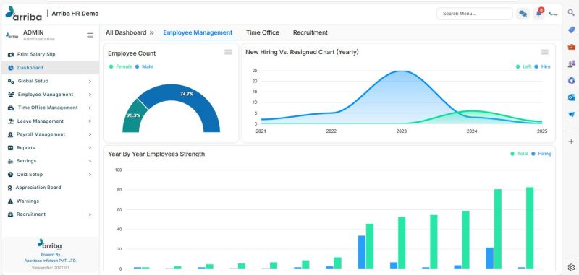Expand Settings submenu chevron
579x275 pixels.
pos(90,161)
